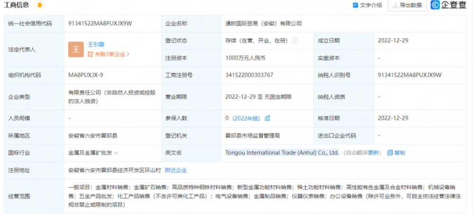The image size is (474, 214).
Task: Select the 成立日期 value 2022-12-29
Action: point(393,40)
